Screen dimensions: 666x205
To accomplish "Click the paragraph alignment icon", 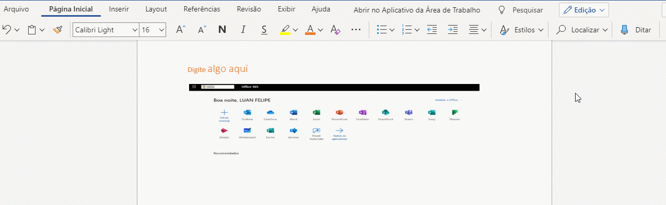I will 474,30.
